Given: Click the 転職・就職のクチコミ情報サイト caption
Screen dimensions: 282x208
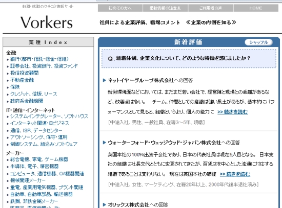Looking at the screenshot, I should [48, 7].
